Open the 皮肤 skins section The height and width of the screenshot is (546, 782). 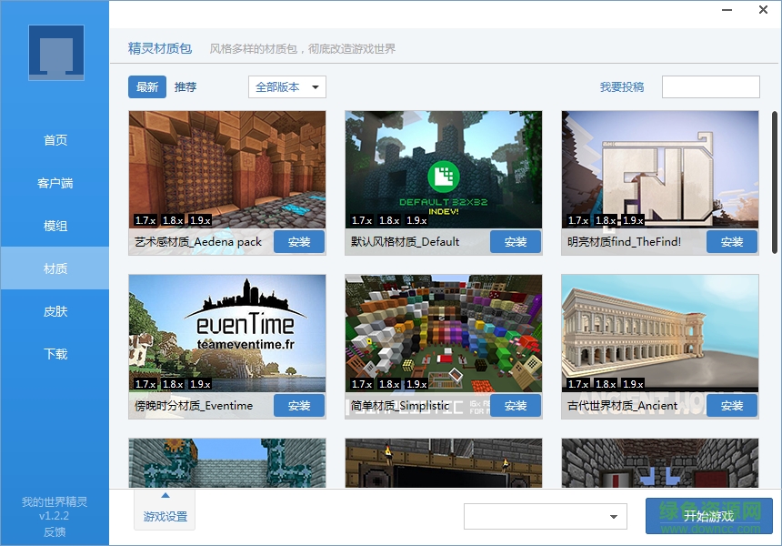pos(55,311)
